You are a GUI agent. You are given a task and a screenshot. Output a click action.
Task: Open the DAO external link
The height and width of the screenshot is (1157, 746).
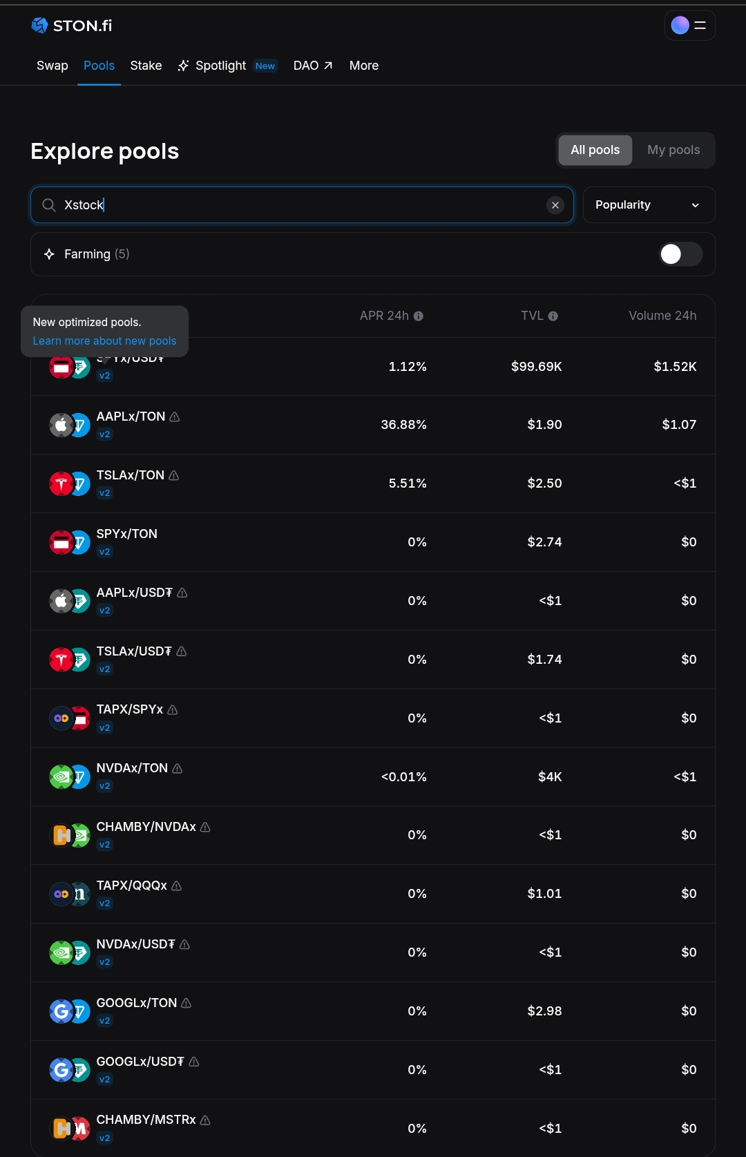point(313,66)
